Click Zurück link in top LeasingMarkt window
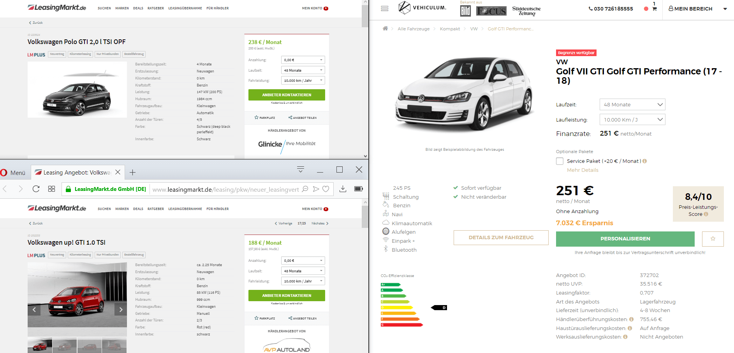This screenshot has width=734, height=353. click(x=36, y=23)
